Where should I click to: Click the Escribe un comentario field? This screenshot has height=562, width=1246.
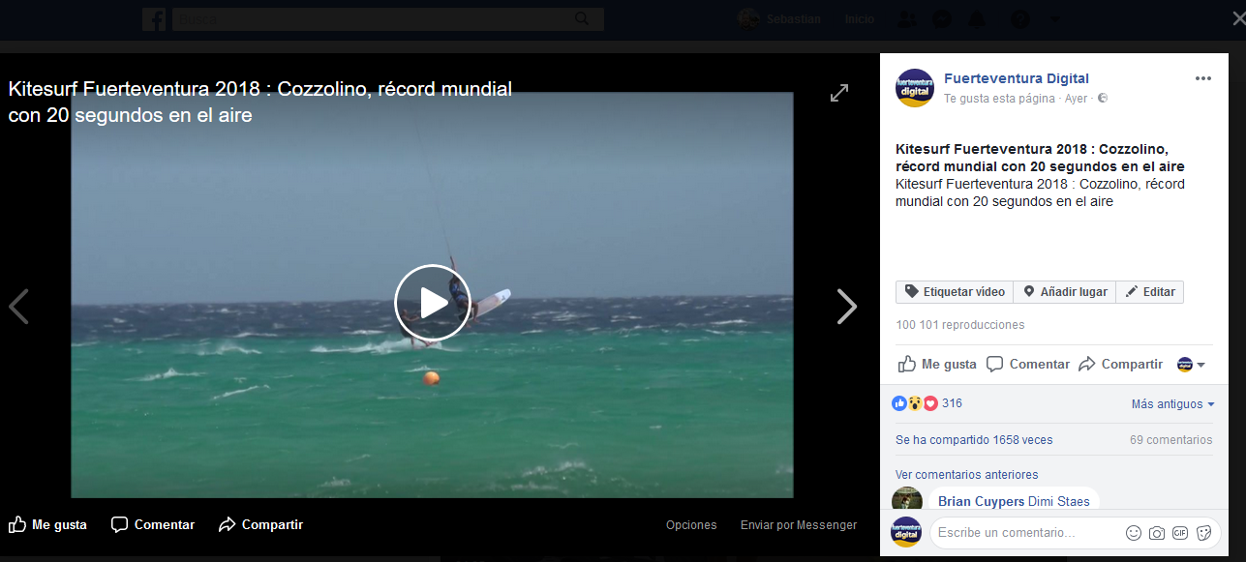click(x=1026, y=533)
